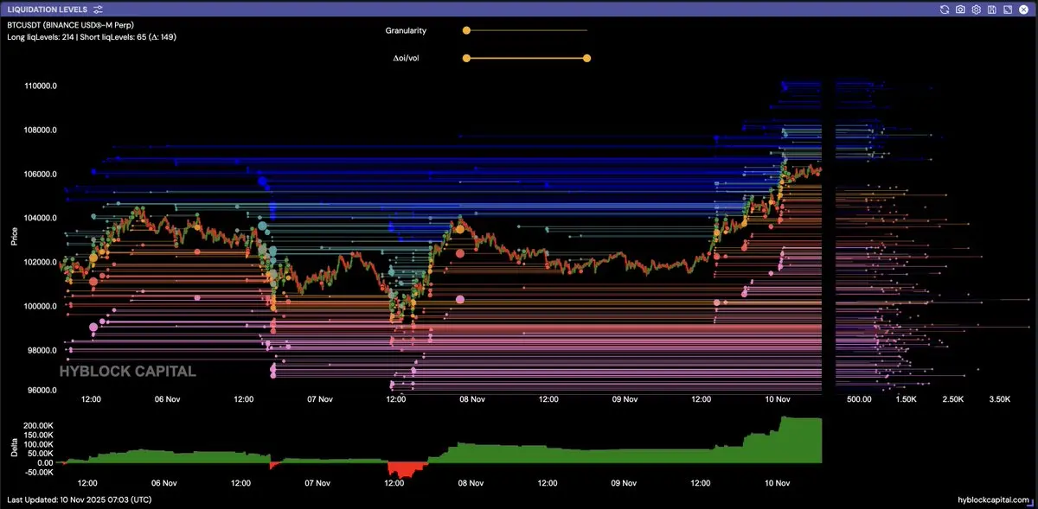Click the 98000.0 price axis label
This screenshot has height=509, width=1038.
(42, 350)
